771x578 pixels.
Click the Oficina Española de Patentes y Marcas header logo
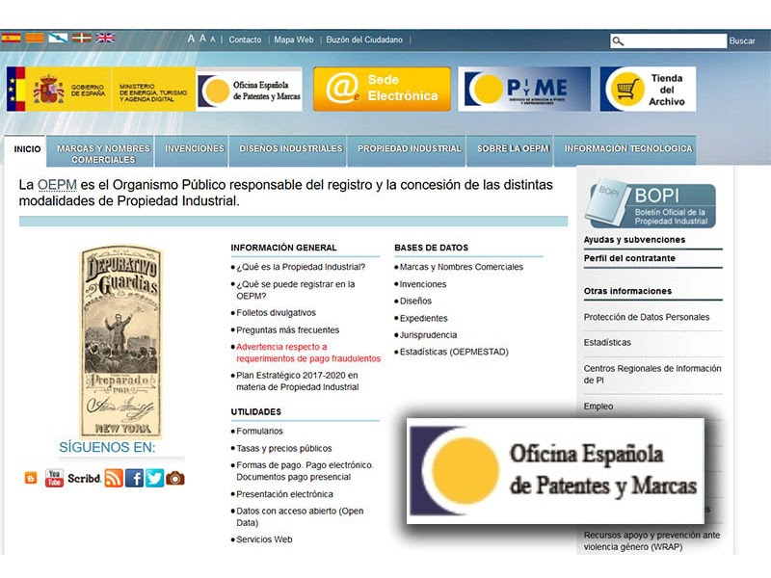(x=250, y=90)
